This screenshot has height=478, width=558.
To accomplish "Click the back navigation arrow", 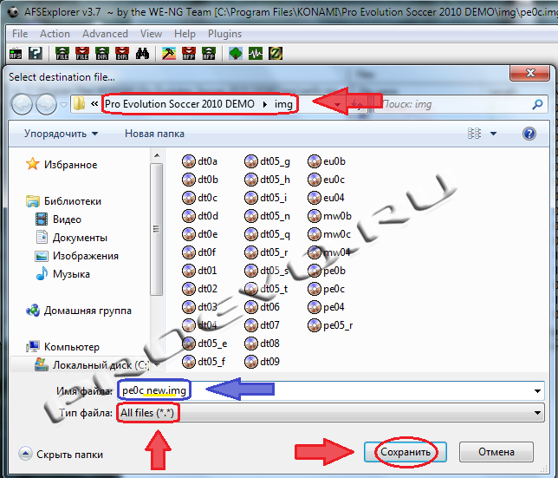I will click(22, 104).
